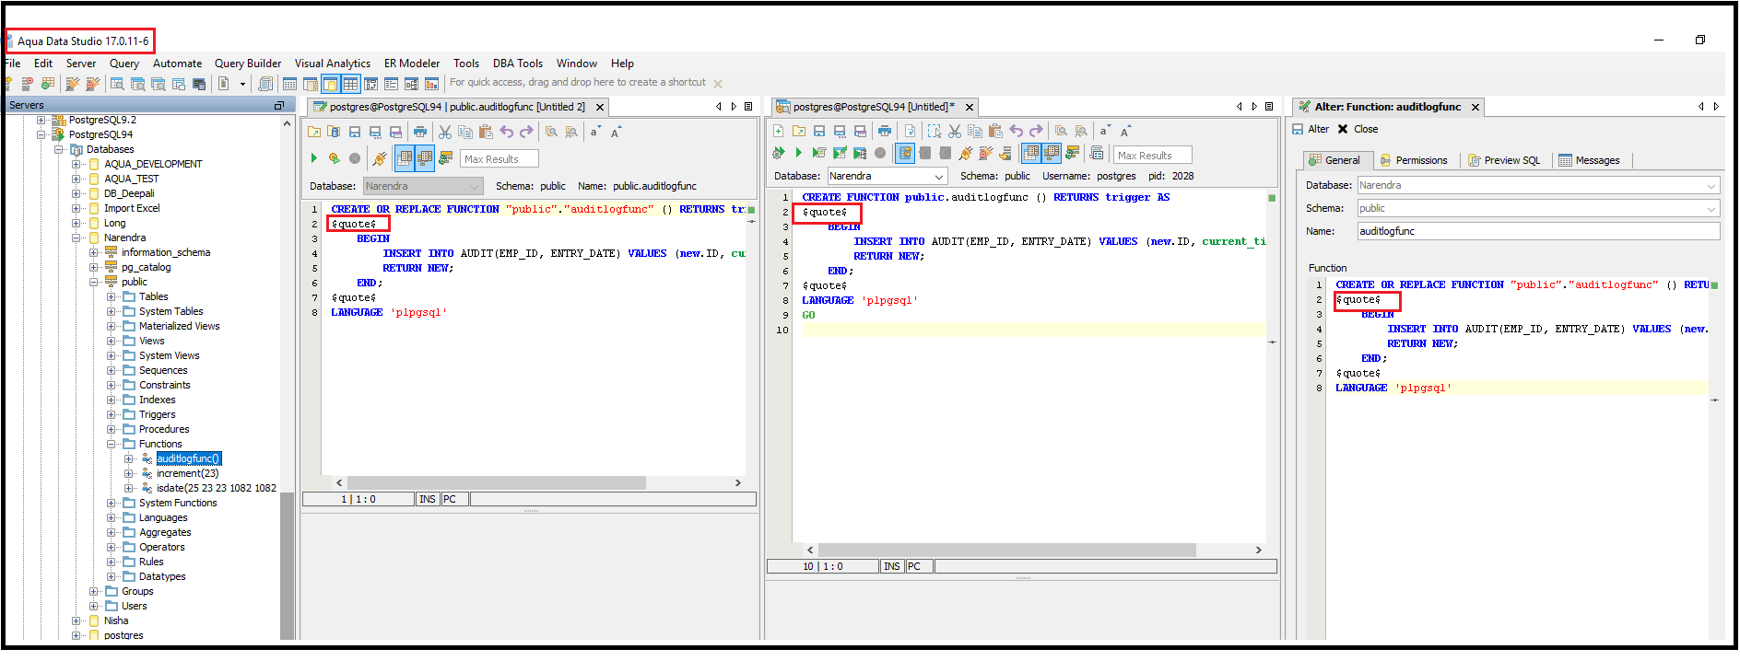This screenshot has height=661, width=1740.
Task: Expand the Tables folder node
Action: coord(112,297)
